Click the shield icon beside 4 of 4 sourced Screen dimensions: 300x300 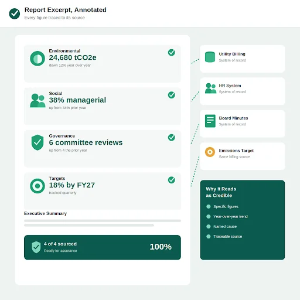pyautogui.click(x=36, y=247)
